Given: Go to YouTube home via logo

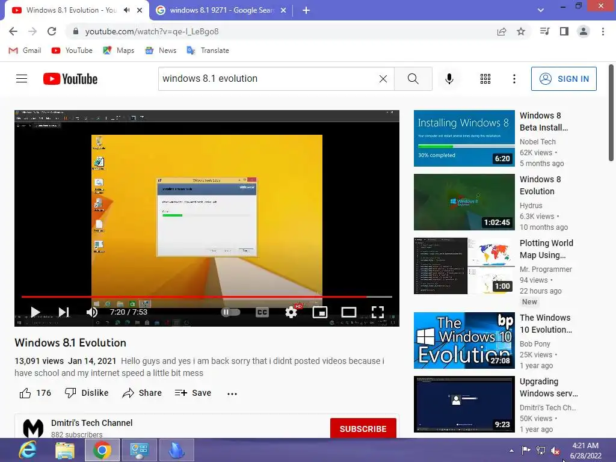Looking at the screenshot, I should (70, 79).
